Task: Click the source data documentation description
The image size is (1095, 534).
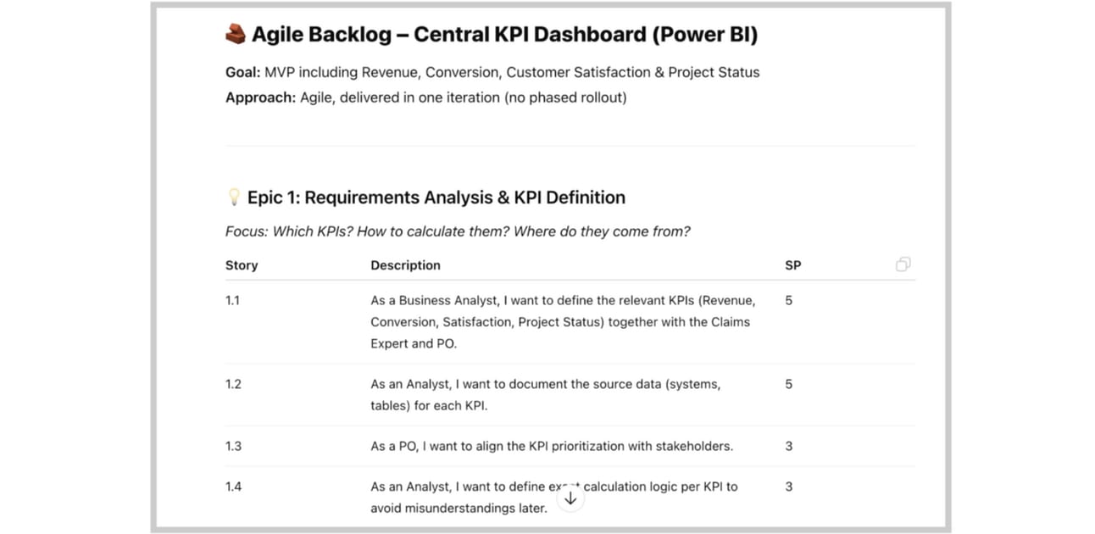Action: coord(545,394)
